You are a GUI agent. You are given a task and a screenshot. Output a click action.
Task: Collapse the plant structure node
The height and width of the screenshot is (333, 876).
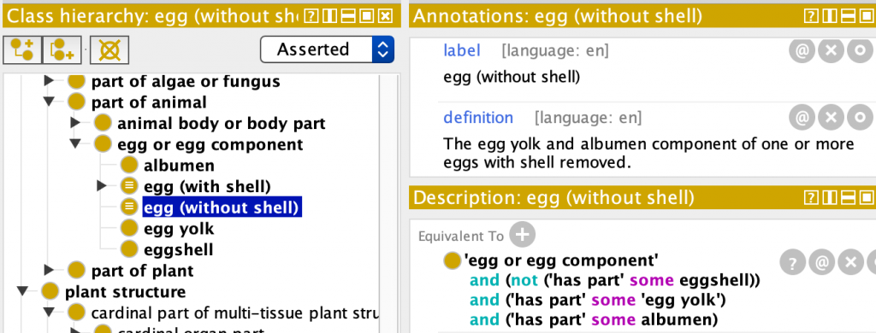(23, 291)
